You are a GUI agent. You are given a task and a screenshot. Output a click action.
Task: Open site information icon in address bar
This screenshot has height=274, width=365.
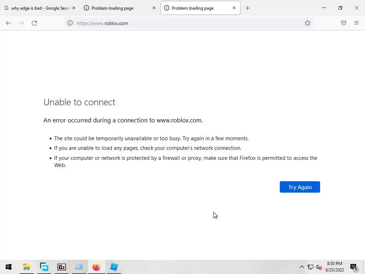(70, 23)
